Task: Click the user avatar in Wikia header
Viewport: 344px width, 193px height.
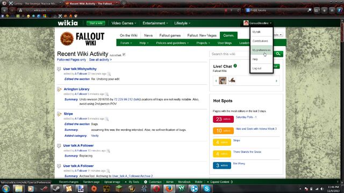Action: click(246, 23)
